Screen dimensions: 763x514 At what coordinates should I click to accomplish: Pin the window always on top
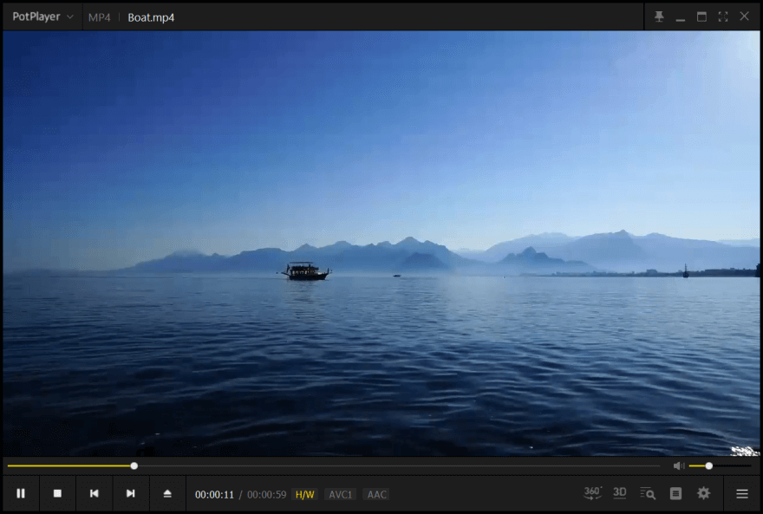[x=659, y=16]
